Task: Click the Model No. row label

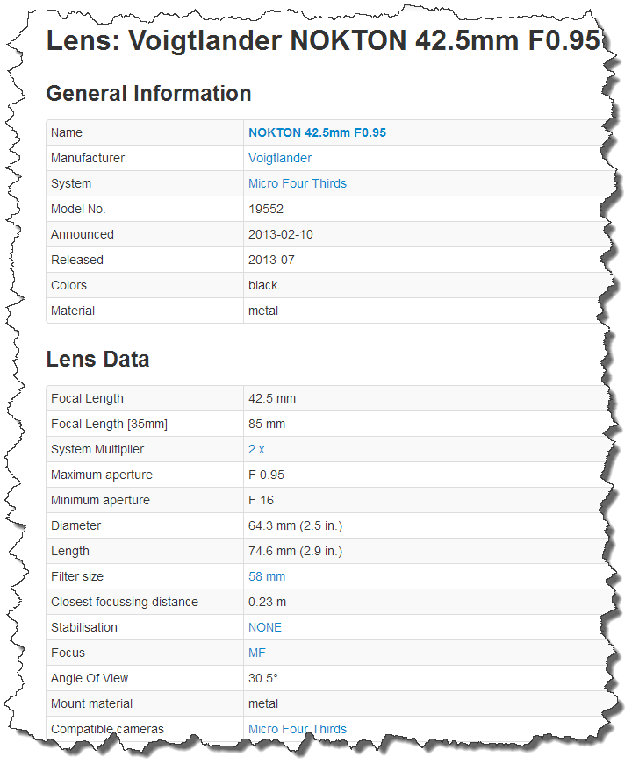Action: point(78,209)
